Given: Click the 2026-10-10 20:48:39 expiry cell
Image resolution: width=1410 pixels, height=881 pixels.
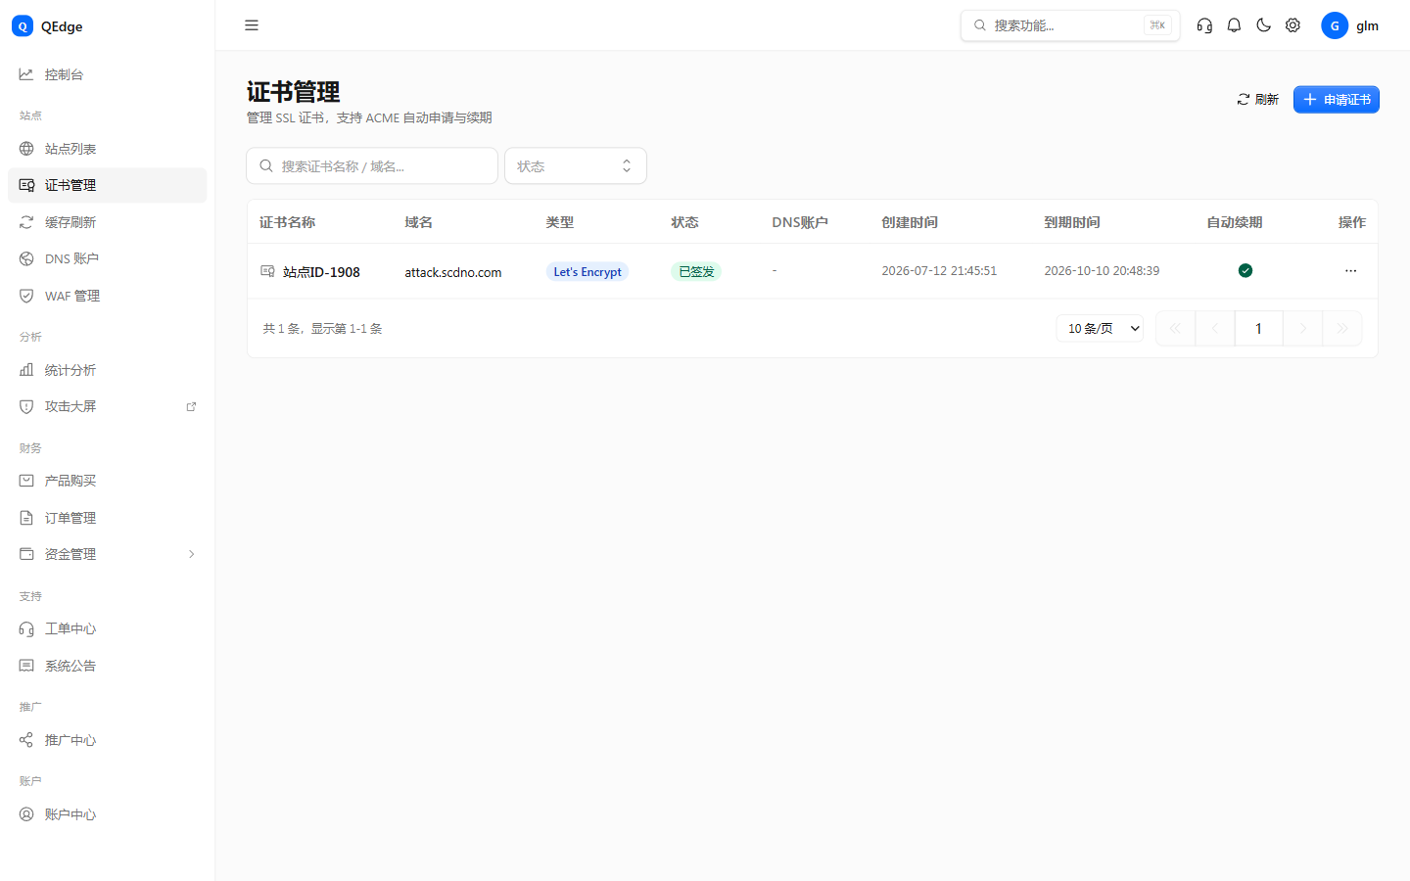Looking at the screenshot, I should [1102, 271].
